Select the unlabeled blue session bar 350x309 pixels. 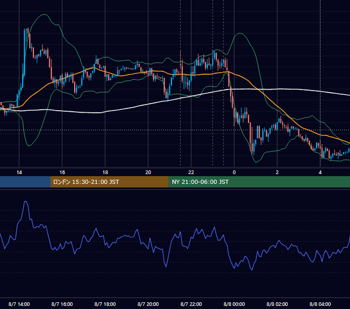coord(25,182)
